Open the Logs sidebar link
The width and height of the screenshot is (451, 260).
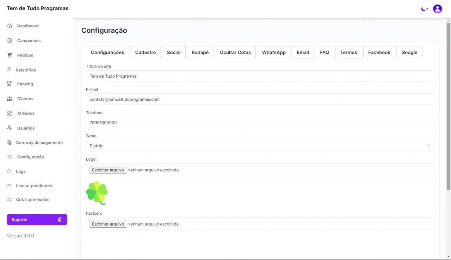(21, 171)
